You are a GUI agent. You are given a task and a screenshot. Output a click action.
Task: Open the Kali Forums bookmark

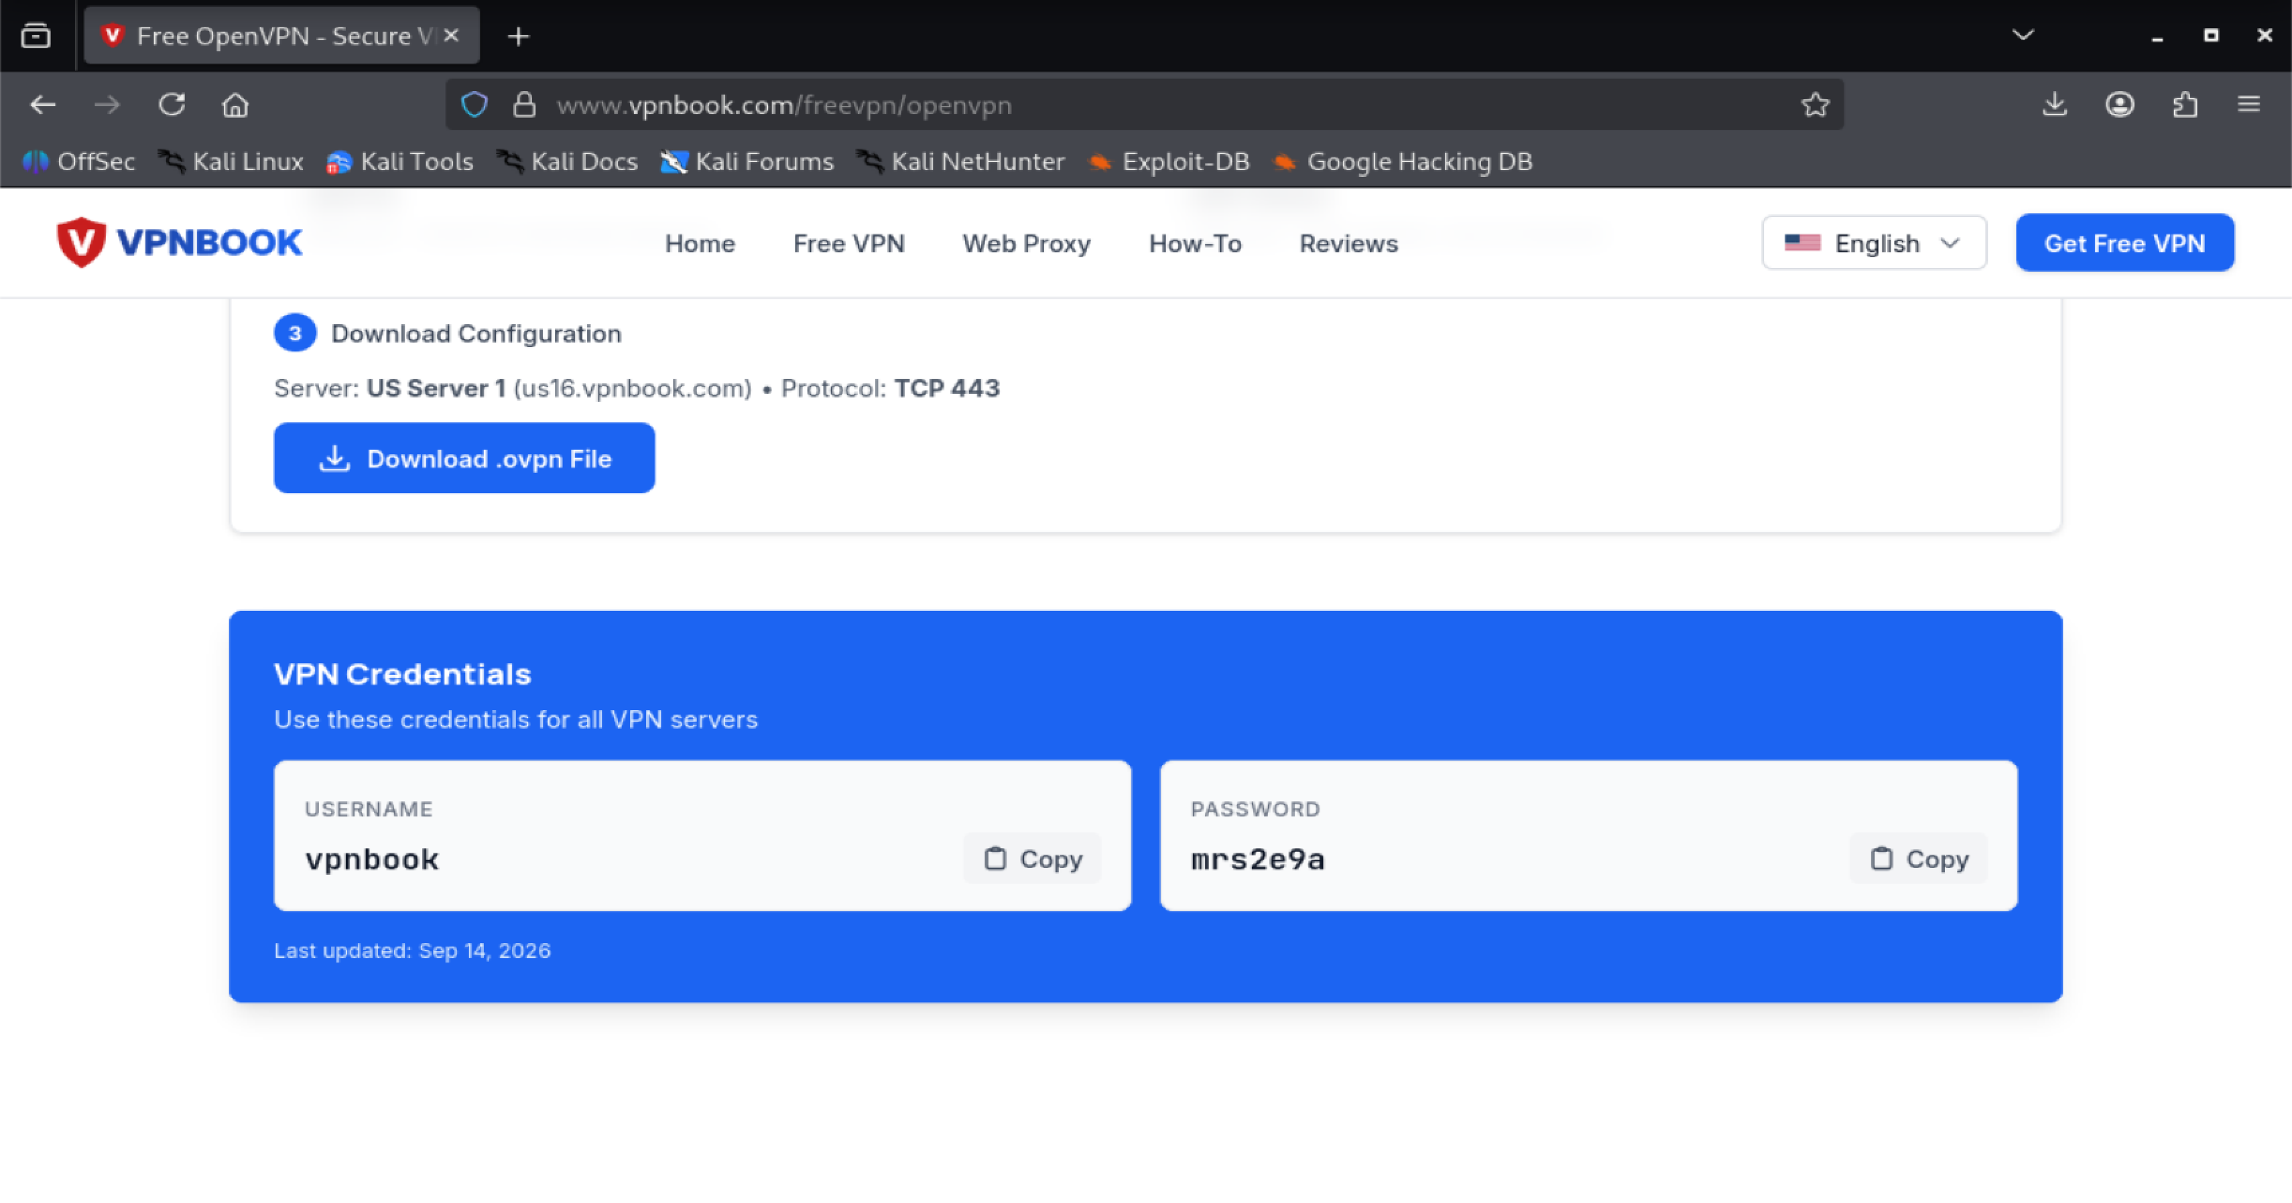(747, 162)
